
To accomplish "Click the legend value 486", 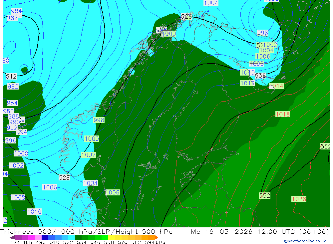I will pyautogui.click(x=27, y=242).
